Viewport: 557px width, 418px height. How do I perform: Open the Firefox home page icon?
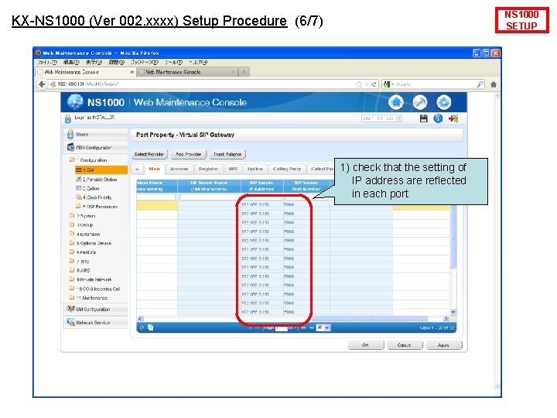pyautogui.click(x=494, y=84)
